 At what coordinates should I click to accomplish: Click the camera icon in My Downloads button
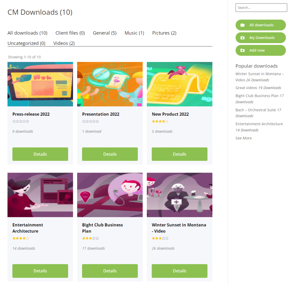[242, 38]
